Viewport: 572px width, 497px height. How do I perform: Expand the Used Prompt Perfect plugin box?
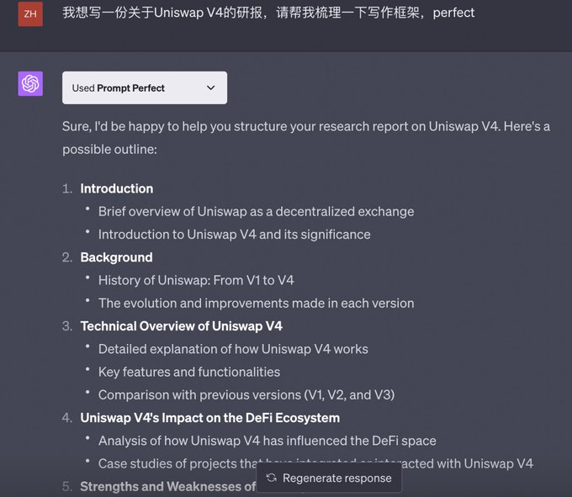click(144, 87)
